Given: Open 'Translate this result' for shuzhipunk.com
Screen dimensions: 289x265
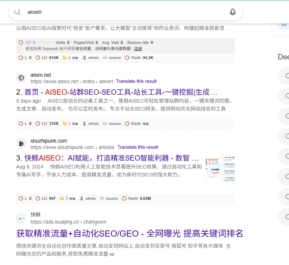Looking at the screenshot, I should (138, 147).
